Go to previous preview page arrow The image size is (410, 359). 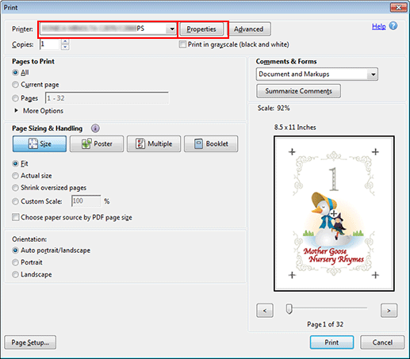(x=265, y=311)
